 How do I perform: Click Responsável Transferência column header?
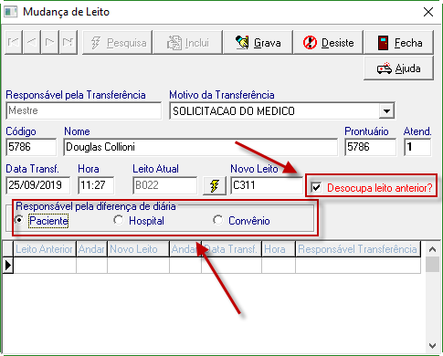(358, 249)
